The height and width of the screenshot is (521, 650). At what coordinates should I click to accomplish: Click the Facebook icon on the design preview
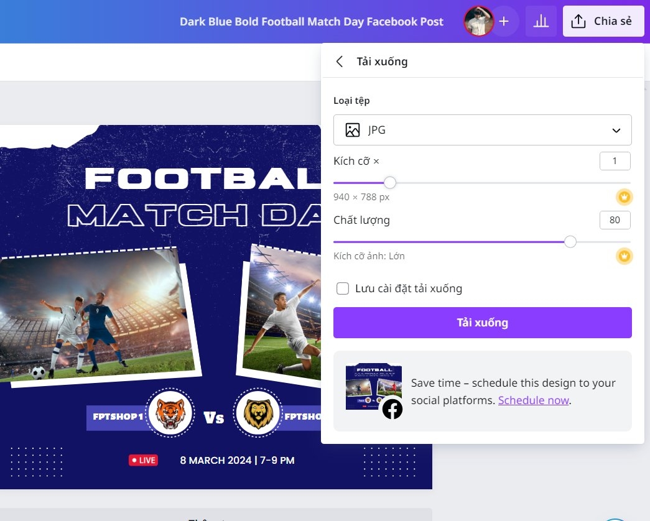click(392, 409)
